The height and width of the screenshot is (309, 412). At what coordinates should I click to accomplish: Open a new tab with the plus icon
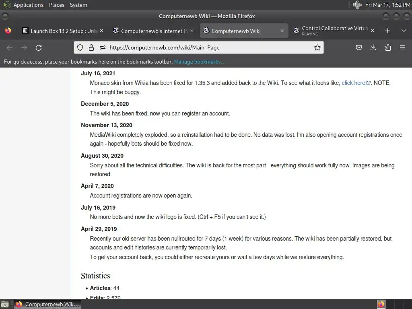387,31
